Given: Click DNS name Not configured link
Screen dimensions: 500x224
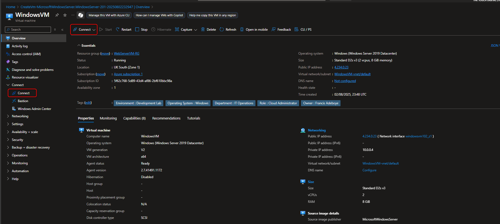Looking at the screenshot, I should point(345,81).
